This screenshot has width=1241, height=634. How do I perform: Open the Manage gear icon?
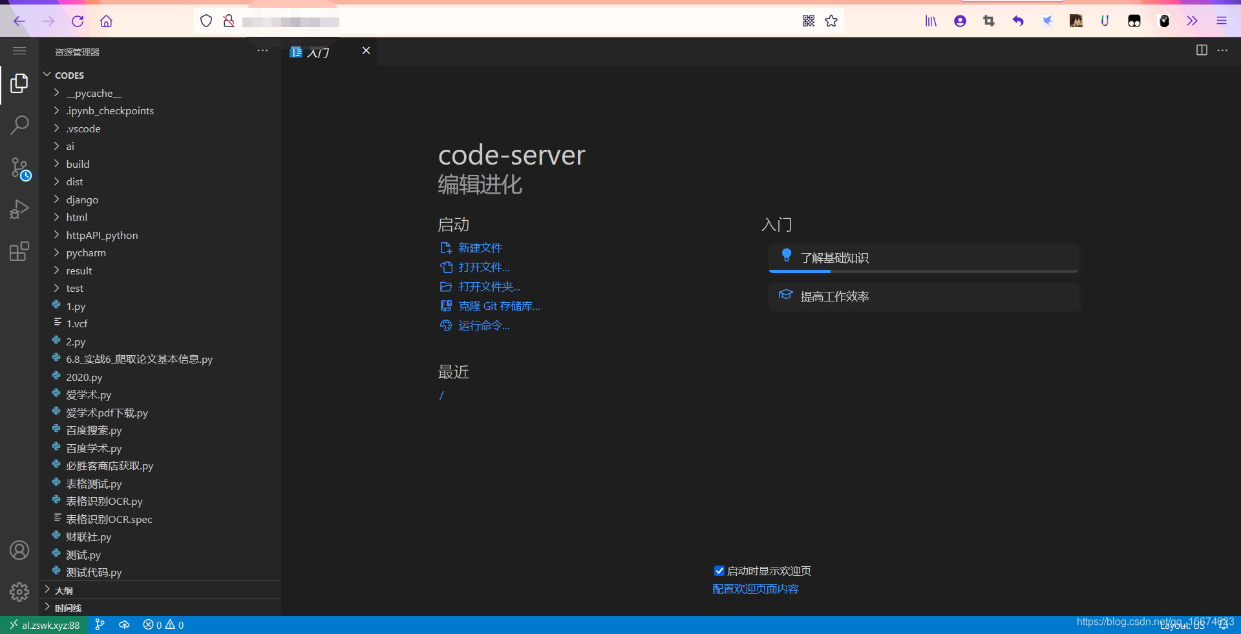click(19, 592)
